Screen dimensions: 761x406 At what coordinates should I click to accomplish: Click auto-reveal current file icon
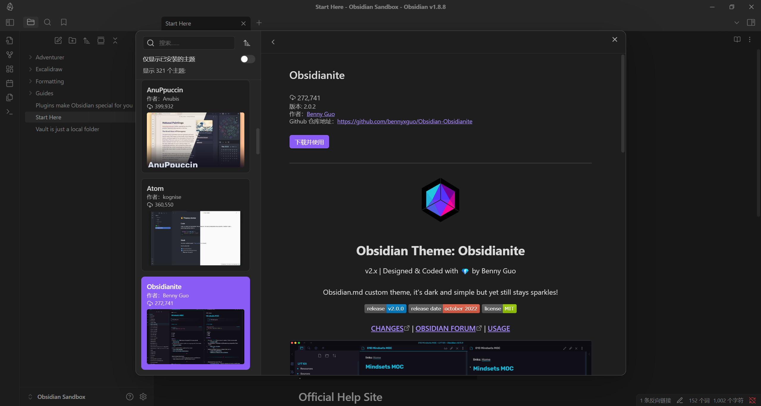click(x=101, y=40)
